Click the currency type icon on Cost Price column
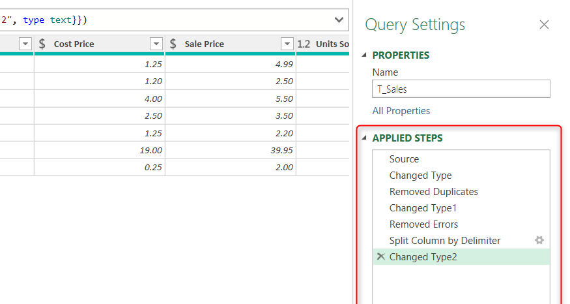The image size is (570, 304). coord(42,44)
